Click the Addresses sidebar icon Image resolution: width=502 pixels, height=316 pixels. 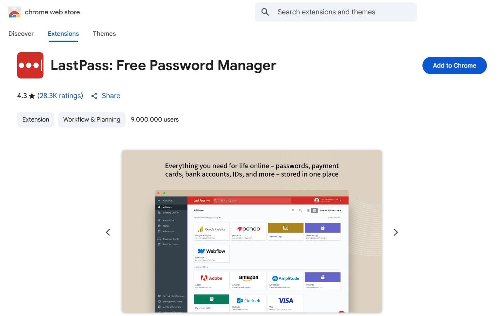coord(159,231)
